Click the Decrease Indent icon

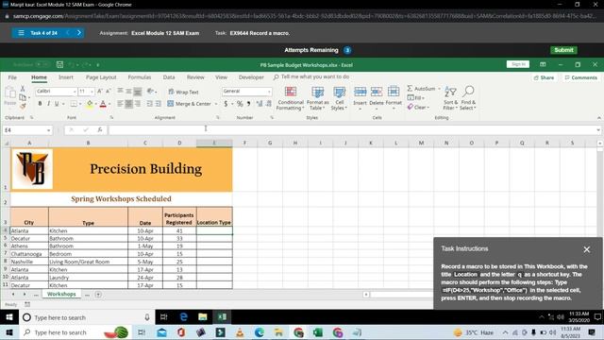(149, 104)
